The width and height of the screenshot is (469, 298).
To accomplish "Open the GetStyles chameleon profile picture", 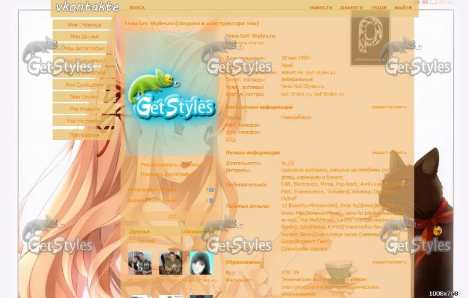I will (172, 94).
